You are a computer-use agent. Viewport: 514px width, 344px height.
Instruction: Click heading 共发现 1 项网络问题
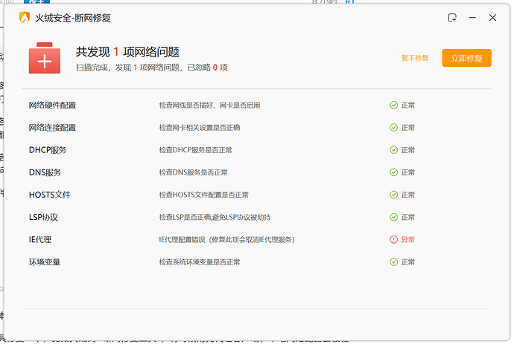pyautogui.click(x=128, y=52)
